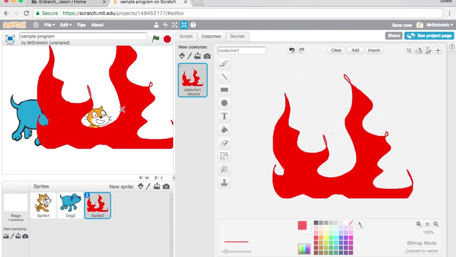This screenshot has height=257, width=456.
Task: Flip costume left-right
Action: (419, 51)
